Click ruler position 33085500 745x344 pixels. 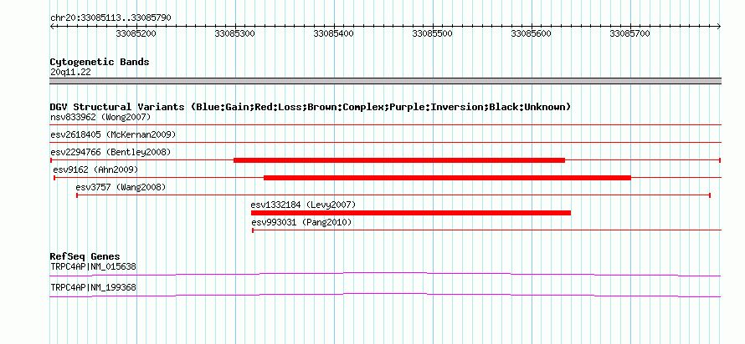pyautogui.click(x=433, y=34)
